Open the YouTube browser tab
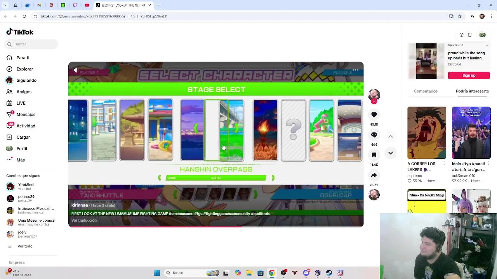The width and height of the screenshot is (497, 279). pyautogui.click(x=87, y=5)
